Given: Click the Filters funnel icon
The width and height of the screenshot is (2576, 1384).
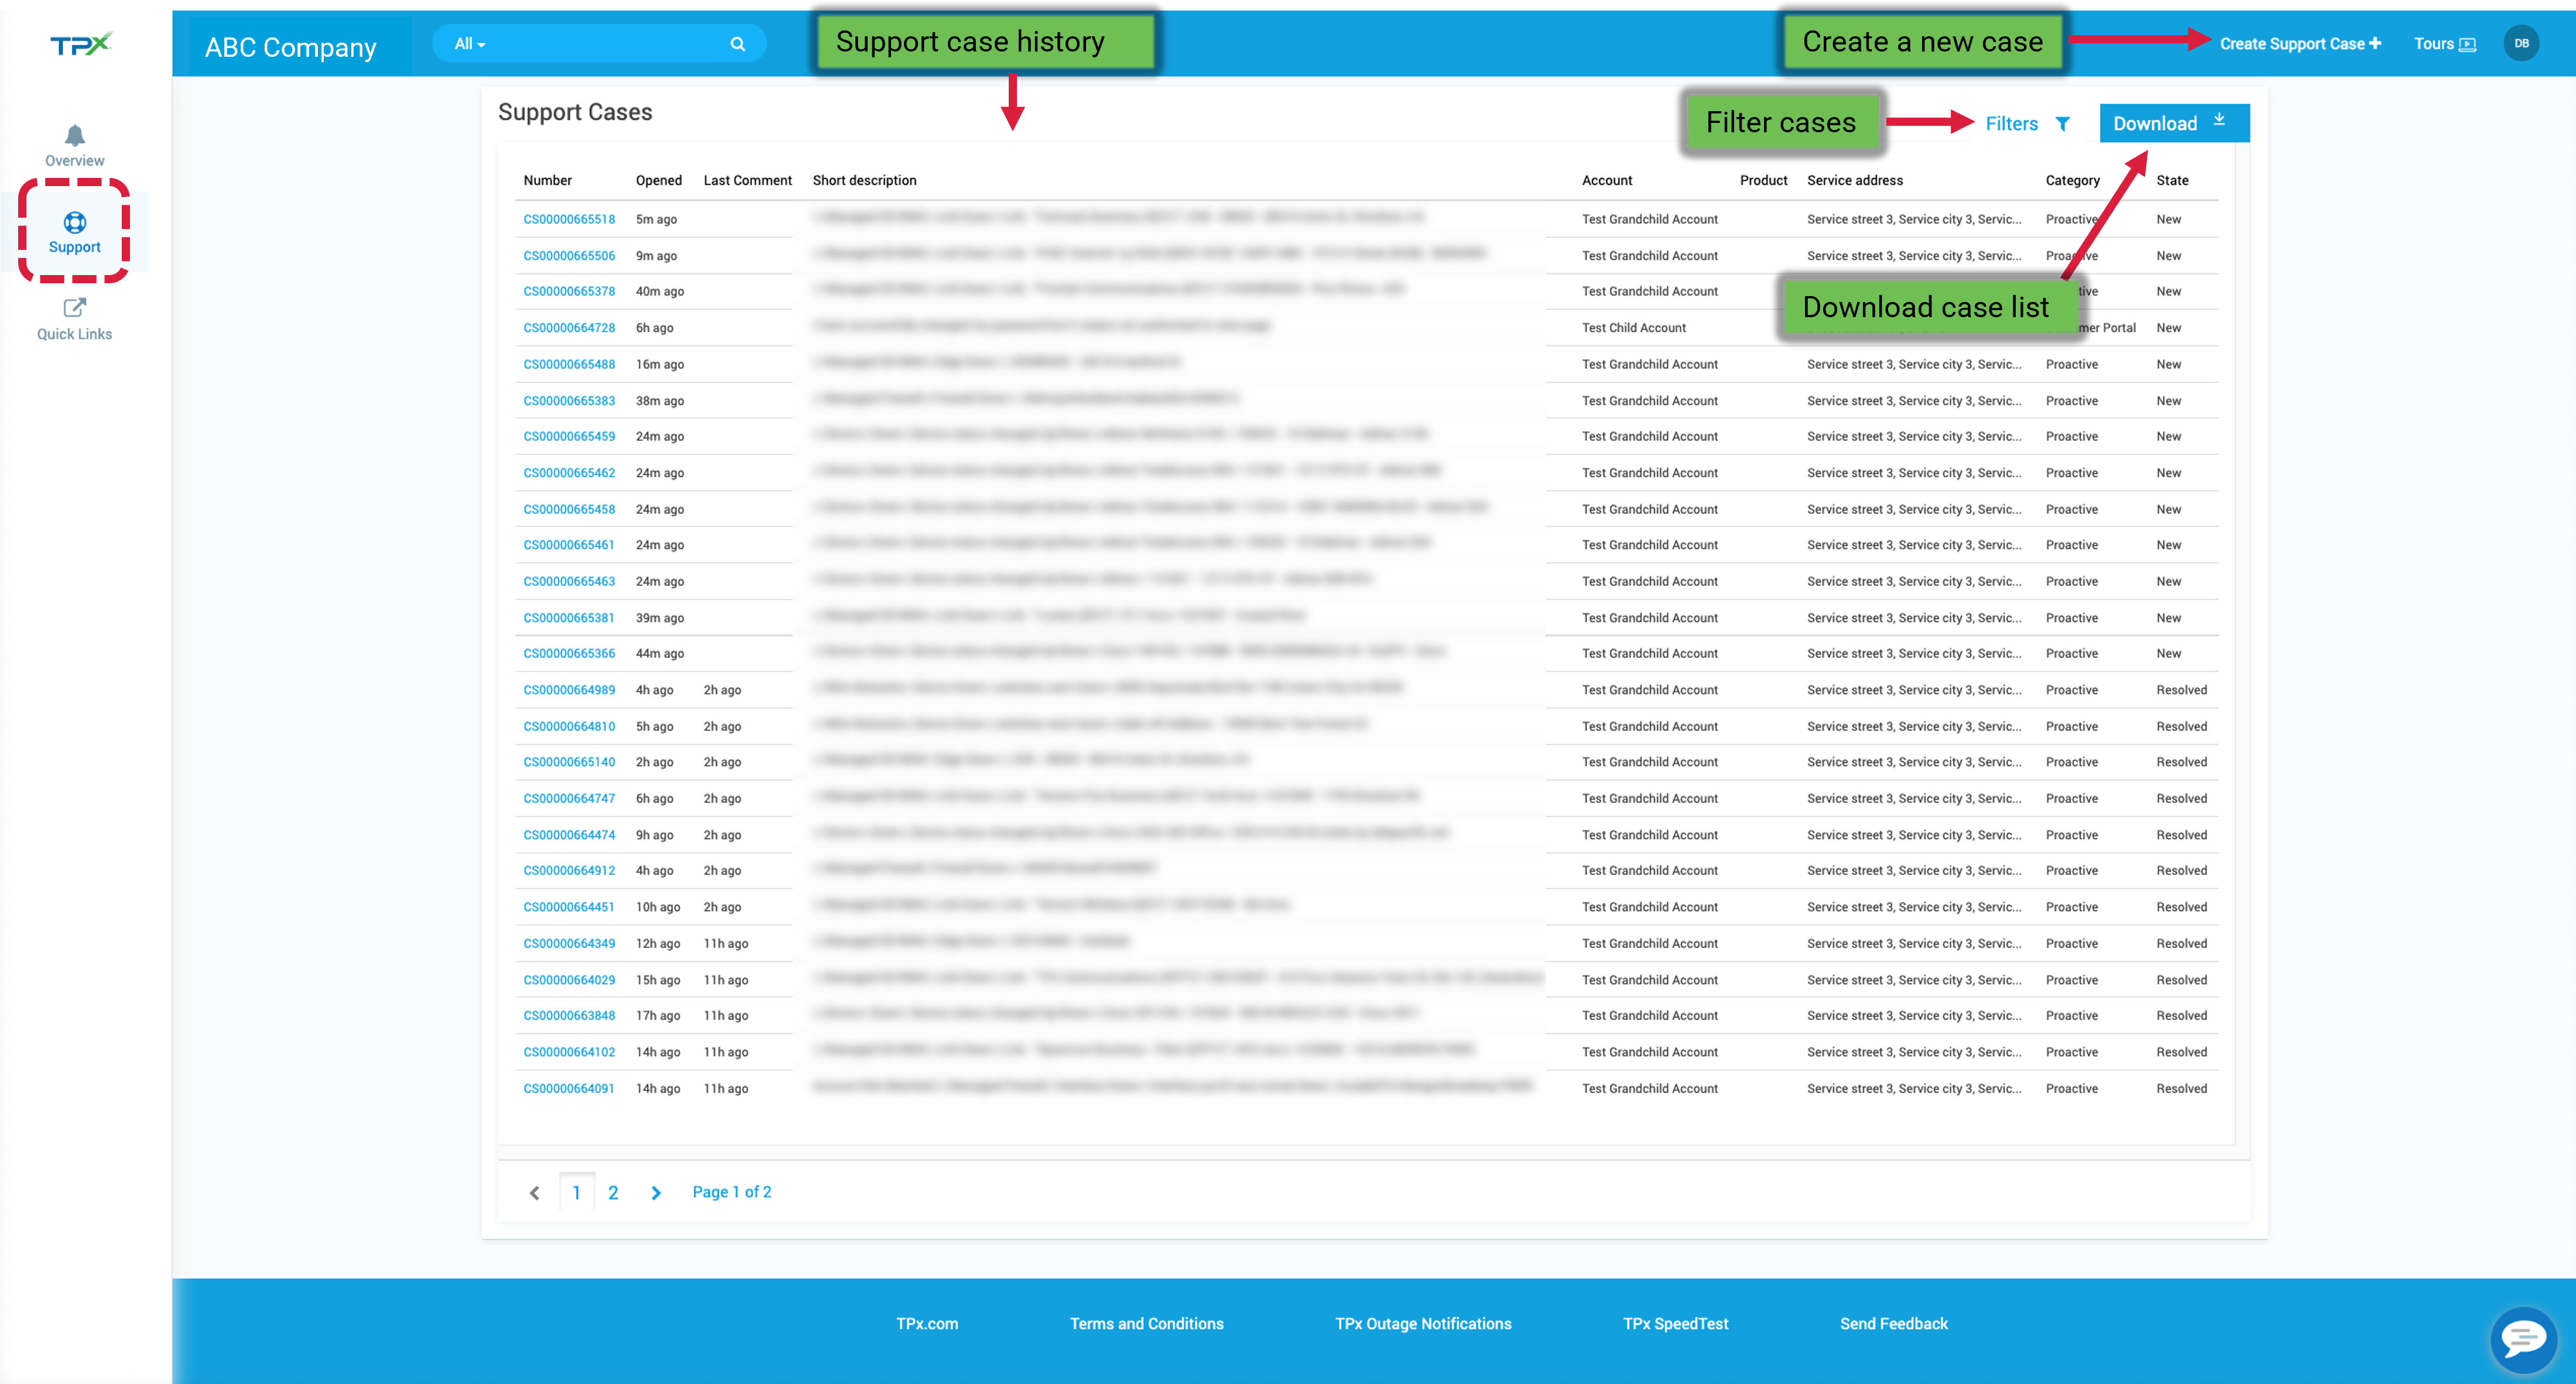Looking at the screenshot, I should tap(2063, 124).
